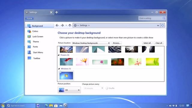The width and height of the screenshot is (192, 108).
Task: Open the Fonts settings page
Action: [x=35, y=47]
